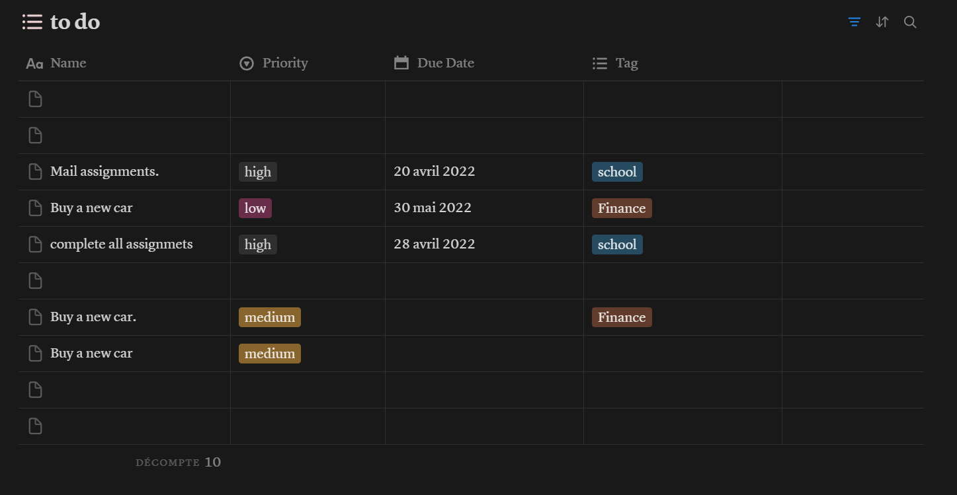
Task: Click the list icon in the Tag column header
Action: [x=599, y=63]
